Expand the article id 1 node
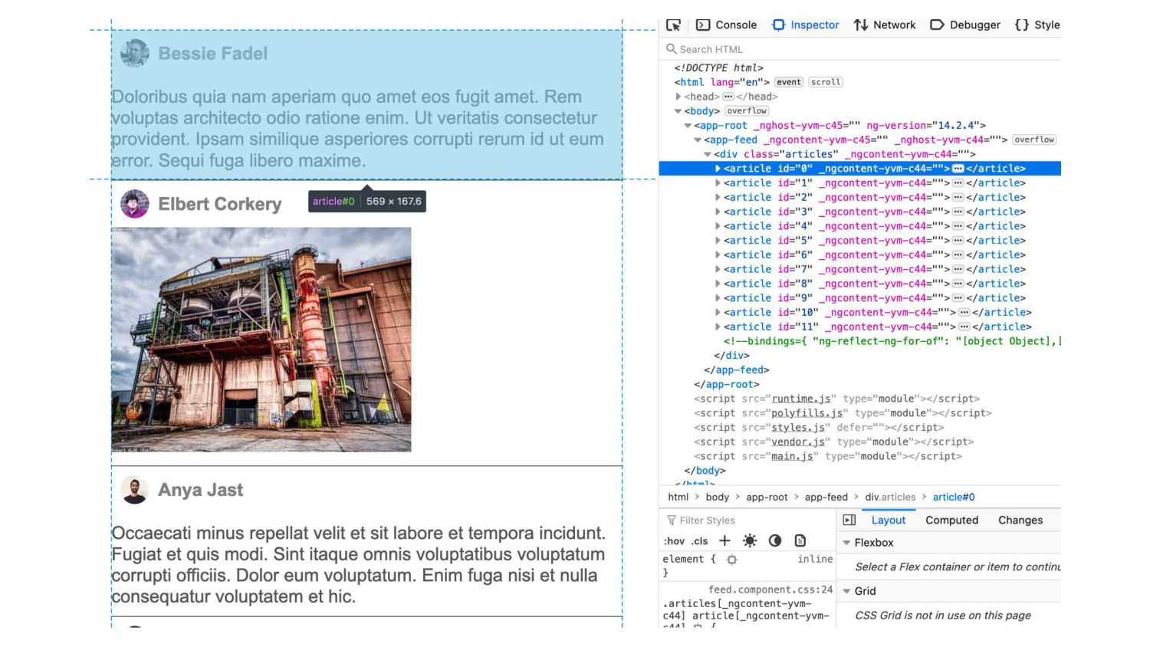Viewport: 1150px width, 647px height. click(718, 183)
